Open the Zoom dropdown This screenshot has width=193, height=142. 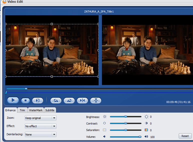pyautogui.click(x=41, y=118)
